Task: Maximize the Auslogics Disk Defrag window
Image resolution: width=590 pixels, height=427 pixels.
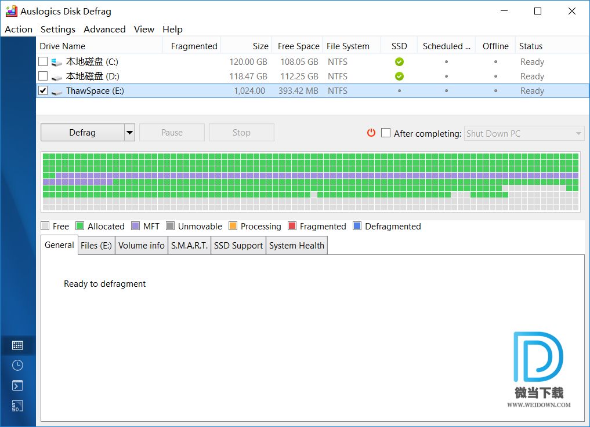Action: 538,11
